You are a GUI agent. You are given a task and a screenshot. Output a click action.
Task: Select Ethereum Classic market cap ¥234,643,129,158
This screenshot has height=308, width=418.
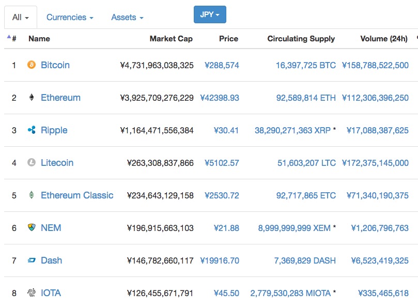(160, 195)
